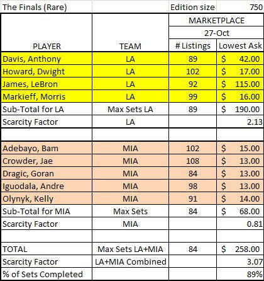
Task: Select the 'Sub-Total for MIA' cell
Action: pyautogui.click(x=47, y=211)
